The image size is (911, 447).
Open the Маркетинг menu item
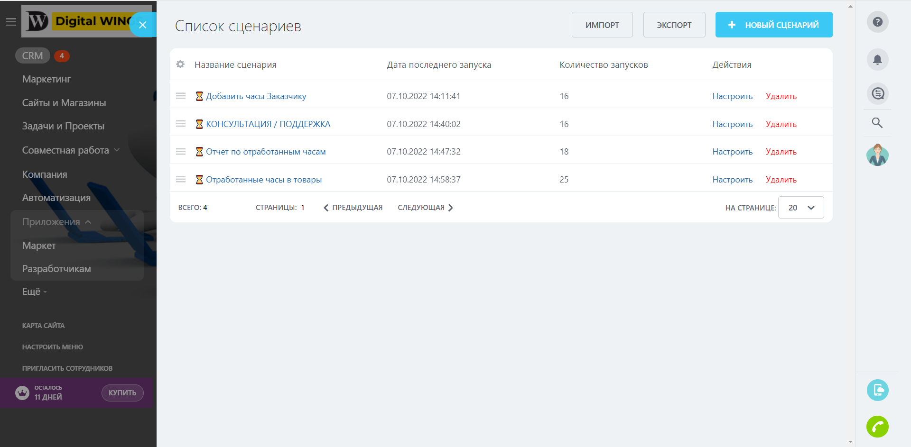[46, 79]
